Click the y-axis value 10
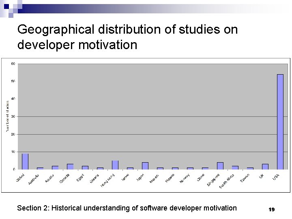 [x=13, y=152]
